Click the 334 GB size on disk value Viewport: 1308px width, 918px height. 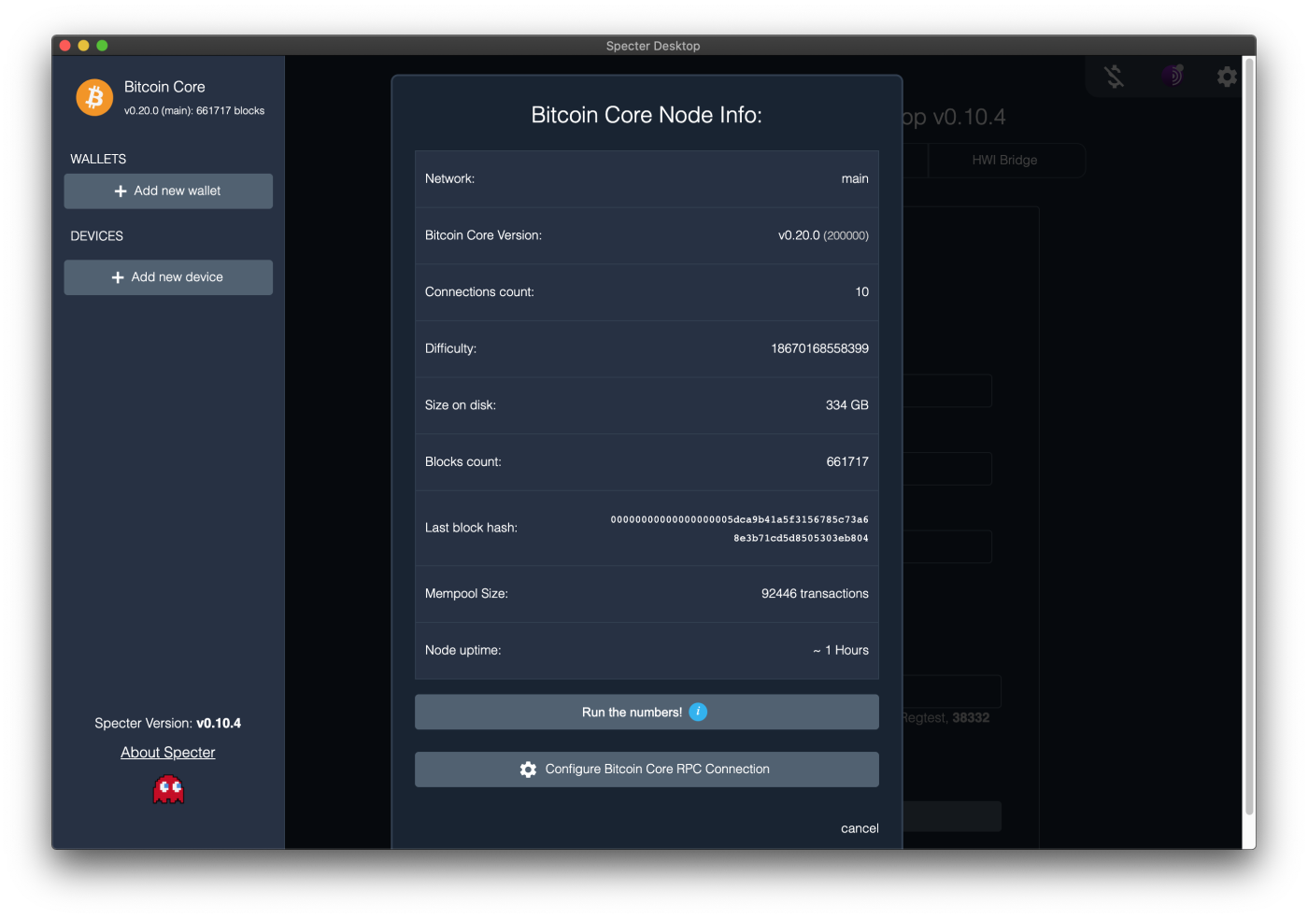coord(846,405)
